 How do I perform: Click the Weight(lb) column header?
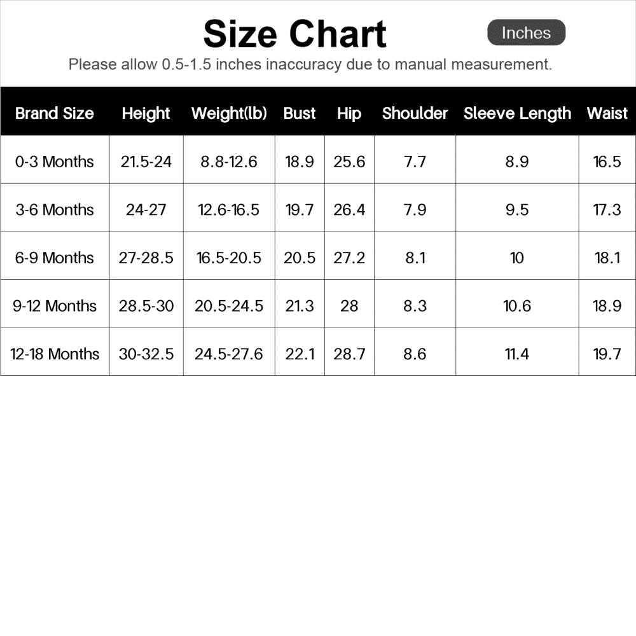(x=229, y=113)
